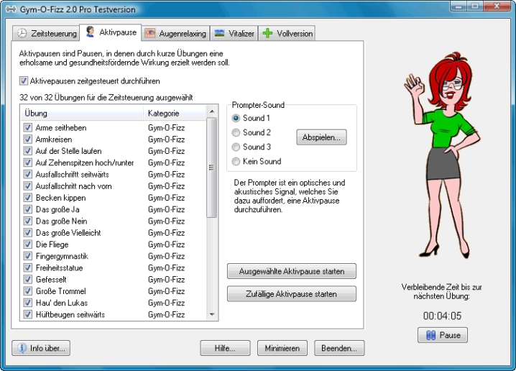Click the clock icon on Zeitsteuerung tab
516x371 pixels.
click(x=22, y=34)
